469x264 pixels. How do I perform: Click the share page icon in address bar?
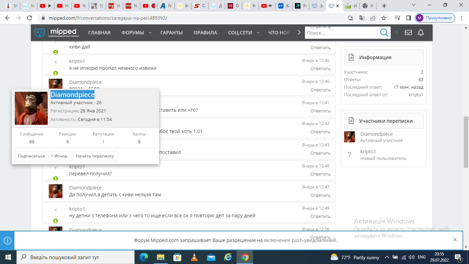(x=373, y=18)
